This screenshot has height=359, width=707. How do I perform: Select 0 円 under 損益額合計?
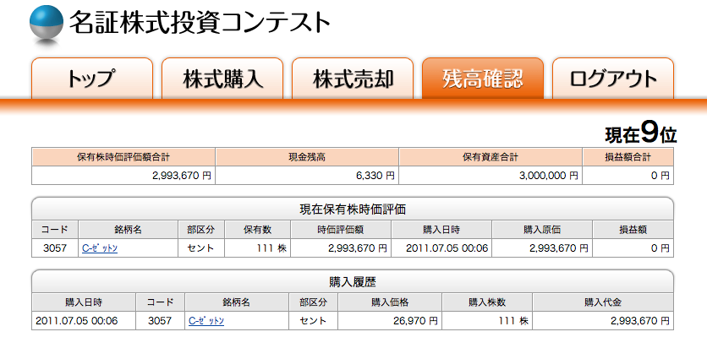pos(660,176)
